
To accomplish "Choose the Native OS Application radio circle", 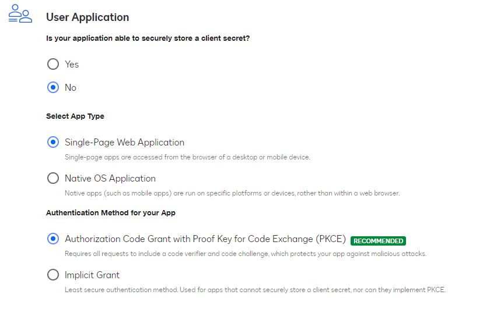I will pyautogui.click(x=53, y=178).
